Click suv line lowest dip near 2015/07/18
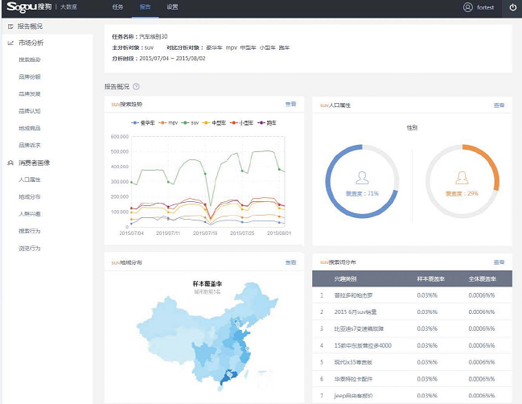The image size is (522, 404). click(x=210, y=206)
